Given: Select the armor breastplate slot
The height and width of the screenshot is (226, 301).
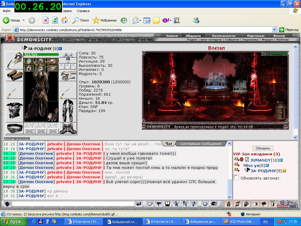Looking at the screenshot, I should [15, 111].
